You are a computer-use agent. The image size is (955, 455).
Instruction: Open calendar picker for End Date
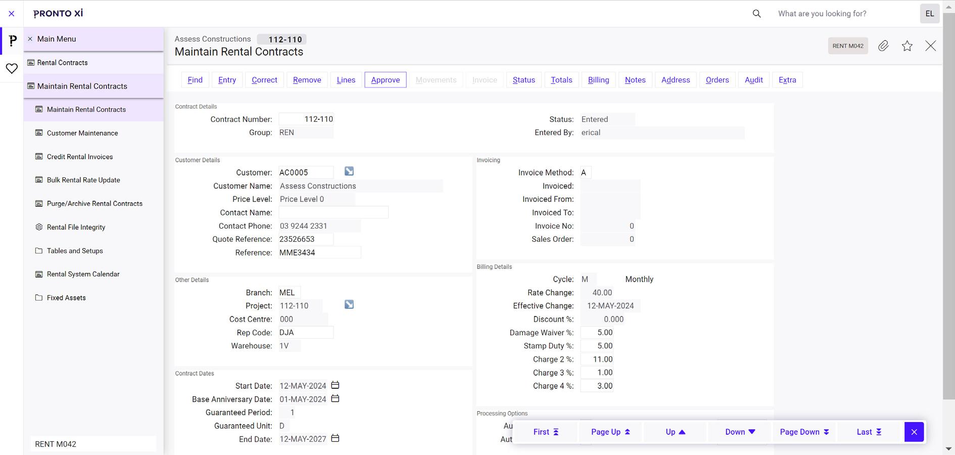point(335,438)
